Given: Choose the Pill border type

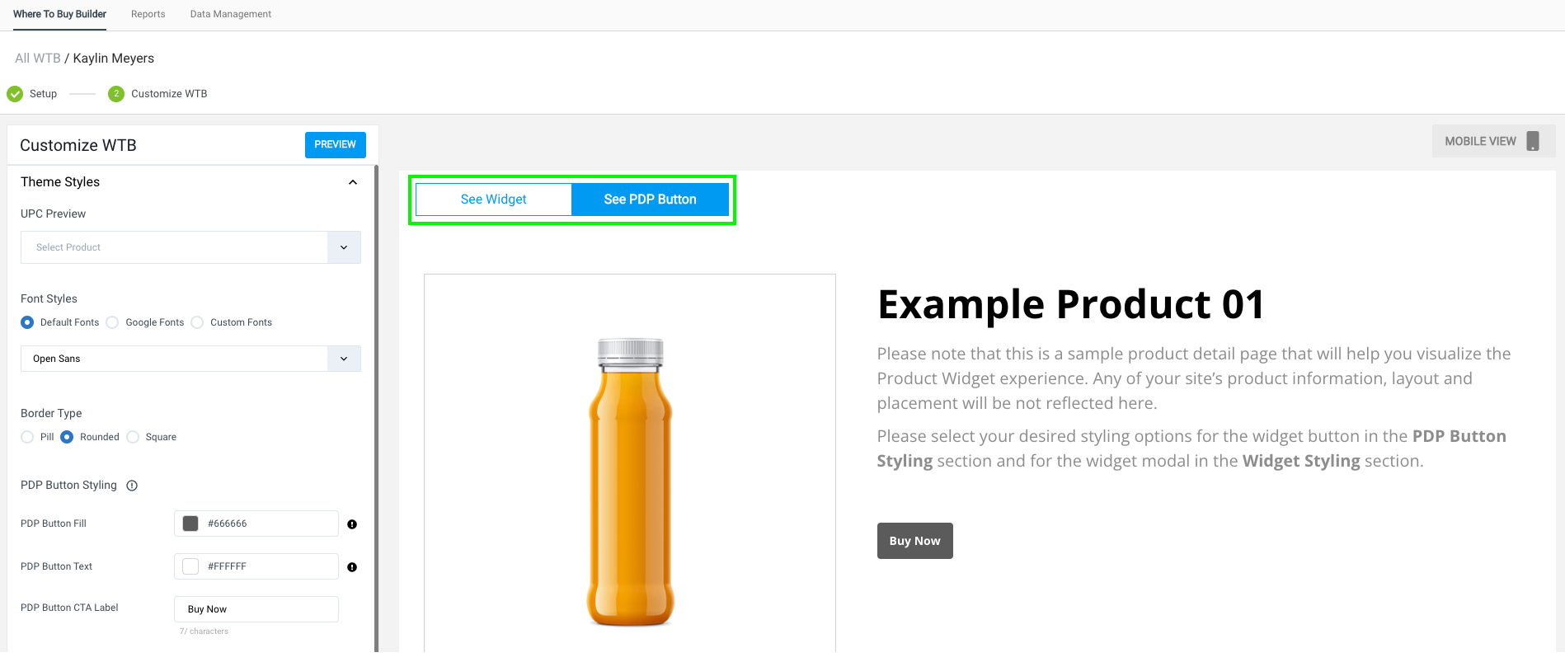Looking at the screenshot, I should click(27, 437).
